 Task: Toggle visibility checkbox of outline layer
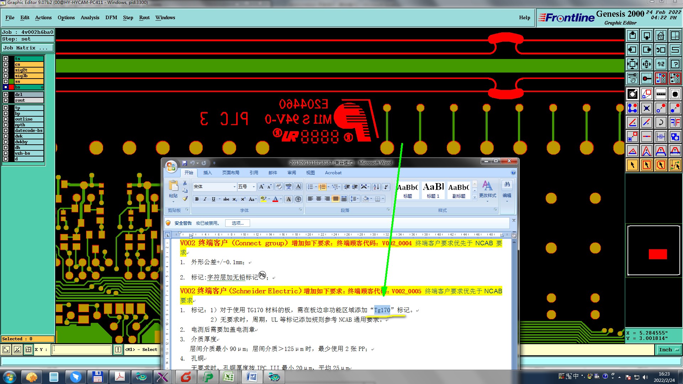coord(6,119)
